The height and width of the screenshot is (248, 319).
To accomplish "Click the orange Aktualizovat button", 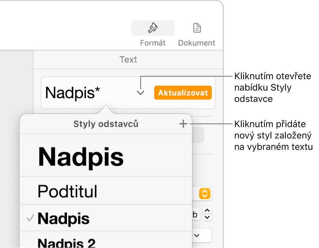I will point(183,93).
